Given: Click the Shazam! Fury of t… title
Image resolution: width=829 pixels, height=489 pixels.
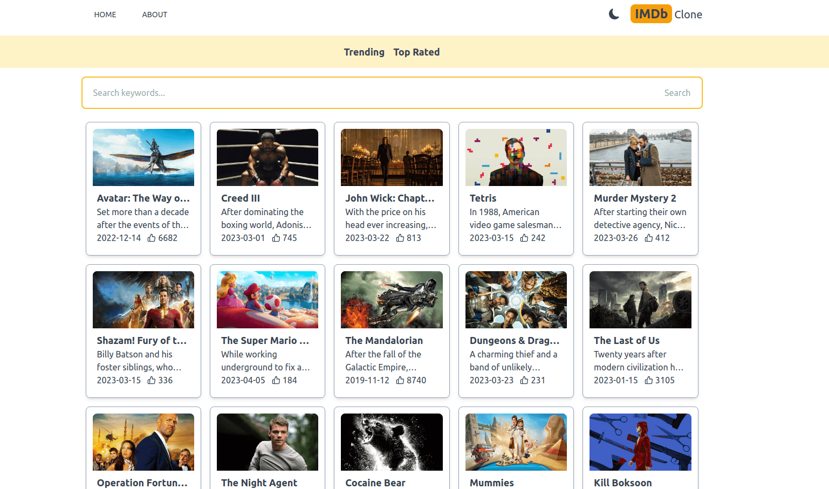Looking at the screenshot, I should (142, 341).
